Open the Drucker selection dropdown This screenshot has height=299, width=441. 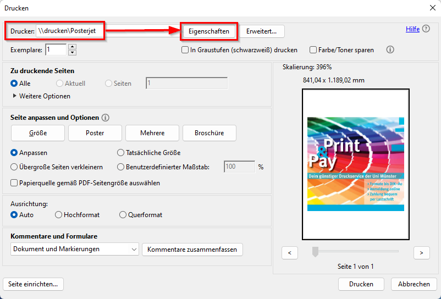[70, 31]
